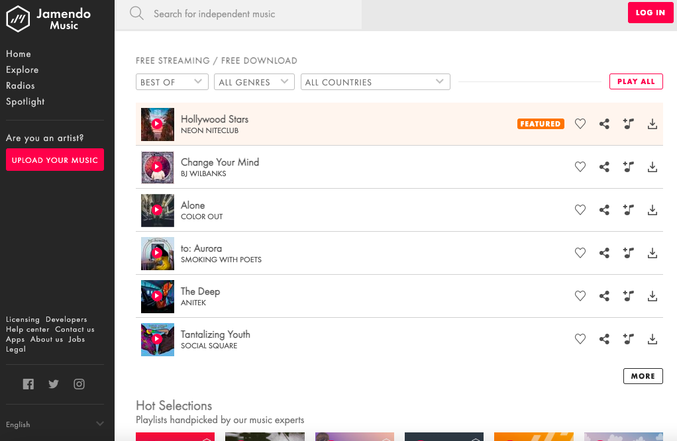Open the All Genres dropdown
Viewport: 677px width, 441px height.
pyautogui.click(x=254, y=82)
